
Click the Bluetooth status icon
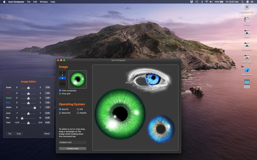tap(202, 2)
